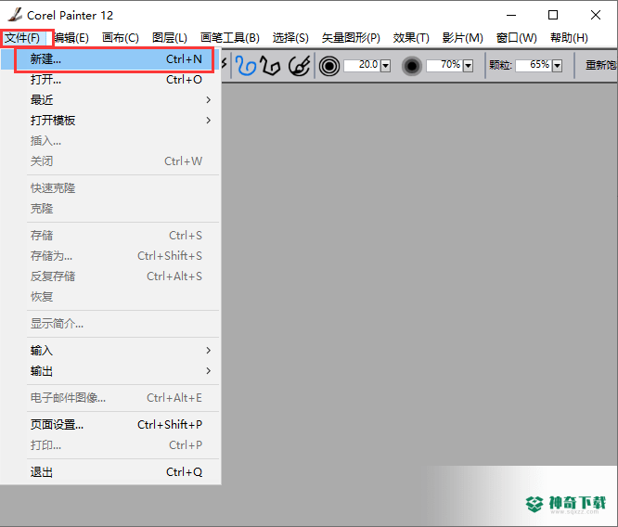Choose 新建... from the File menu
This screenshot has height=527, width=618.
tap(110, 59)
